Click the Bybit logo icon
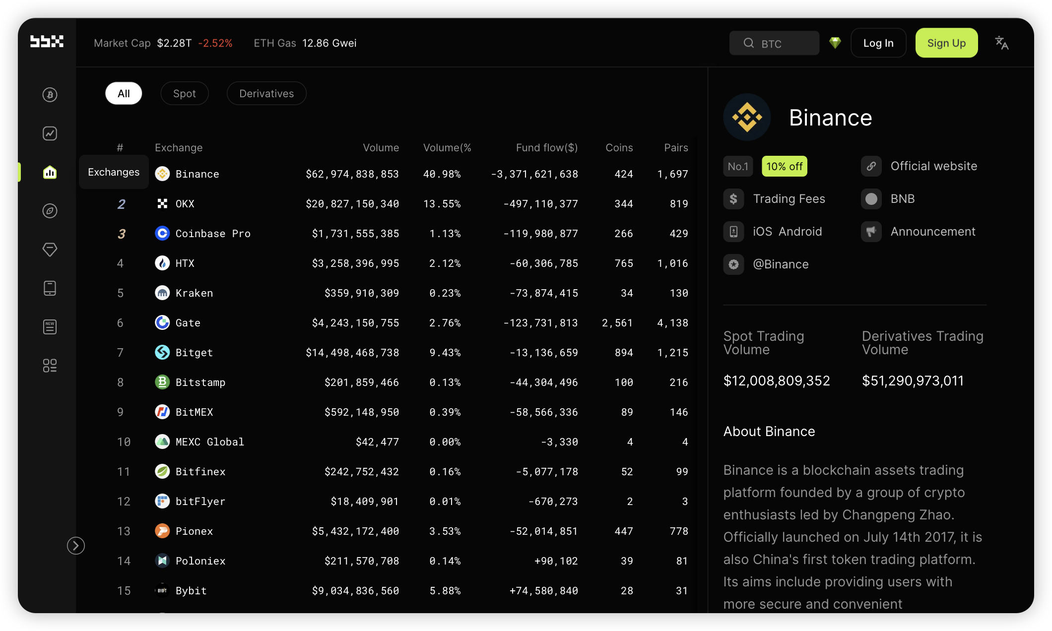 pyautogui.click(x=162, y=591)
